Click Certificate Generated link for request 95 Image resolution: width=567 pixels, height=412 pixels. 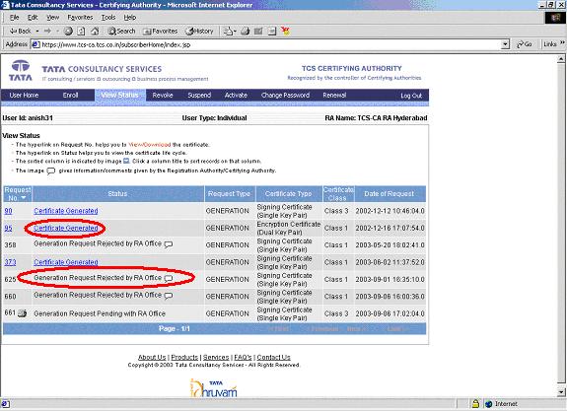click(66, 229)
